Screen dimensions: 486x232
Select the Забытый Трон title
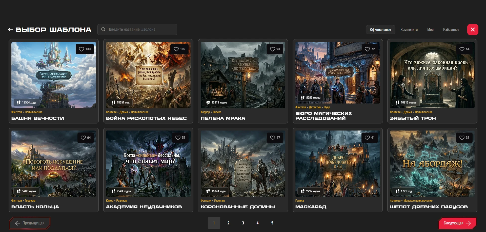pyautogui.click(x=413, y=118)
